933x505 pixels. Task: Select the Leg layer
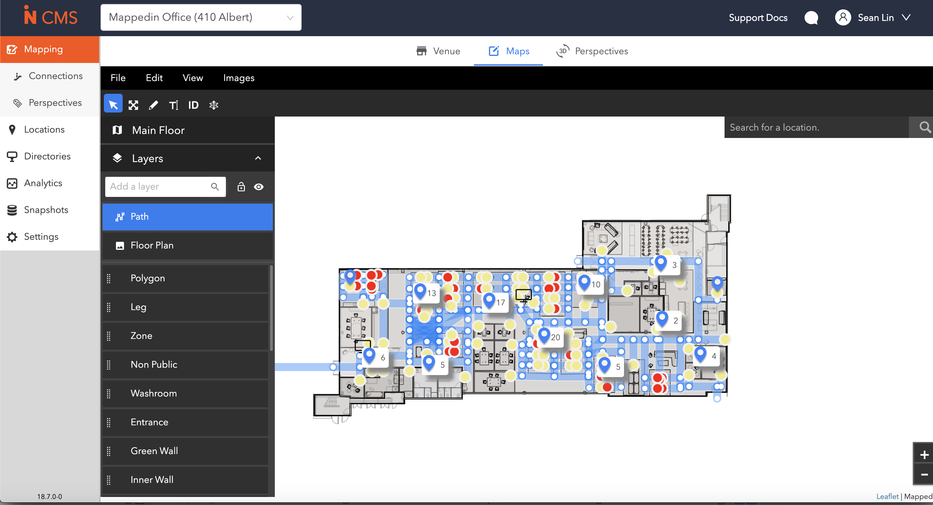click(185, 307)
